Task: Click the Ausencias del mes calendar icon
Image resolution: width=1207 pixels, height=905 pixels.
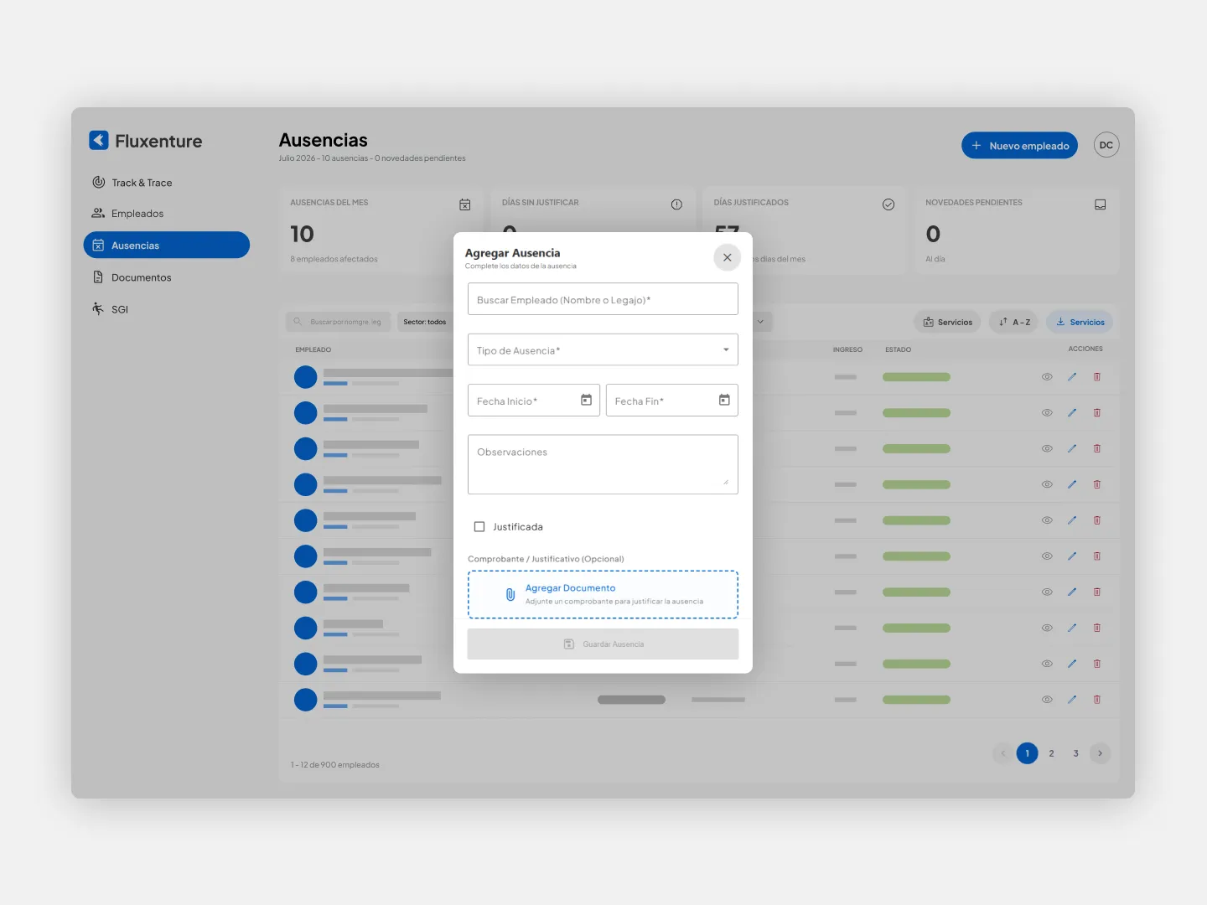Action: tap(465, 204)
